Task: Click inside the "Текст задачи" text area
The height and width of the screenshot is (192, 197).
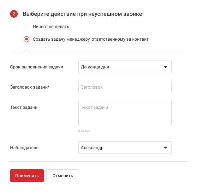Action: pyautogui.click(x=125, y=113)
